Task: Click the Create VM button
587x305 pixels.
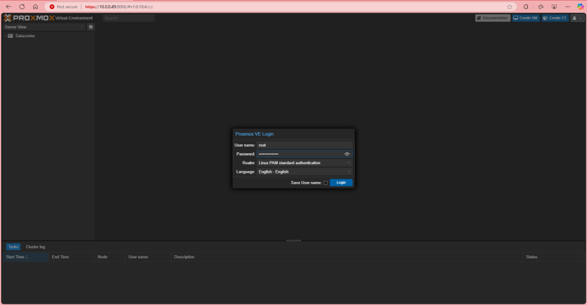Action: point(526,18)
